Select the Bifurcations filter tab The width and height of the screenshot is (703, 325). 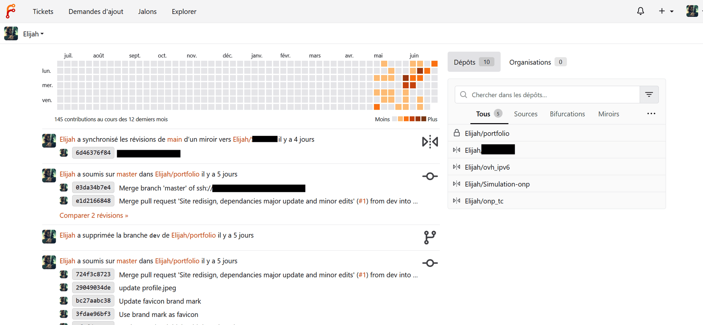pos(567,114)
